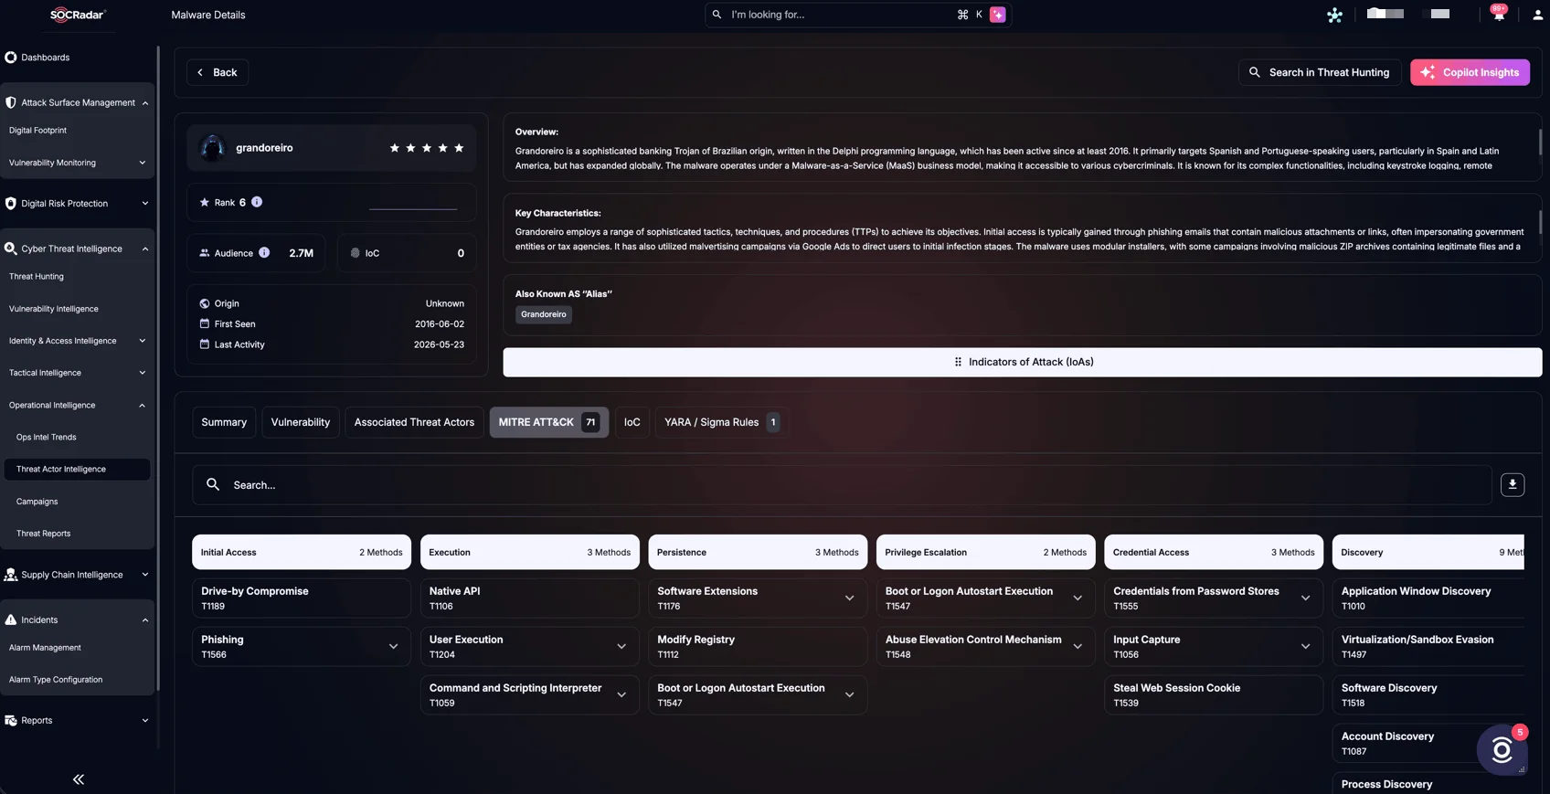
Task: Collapse Cyber Threat Intelligence section
Action: [144, 249]
